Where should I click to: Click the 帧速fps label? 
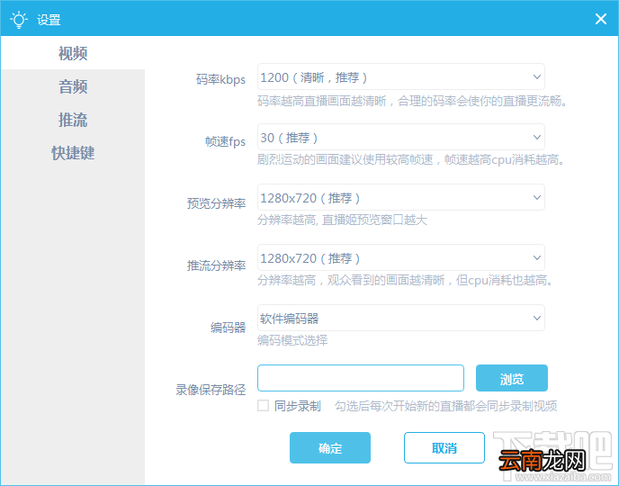[226, 141]
